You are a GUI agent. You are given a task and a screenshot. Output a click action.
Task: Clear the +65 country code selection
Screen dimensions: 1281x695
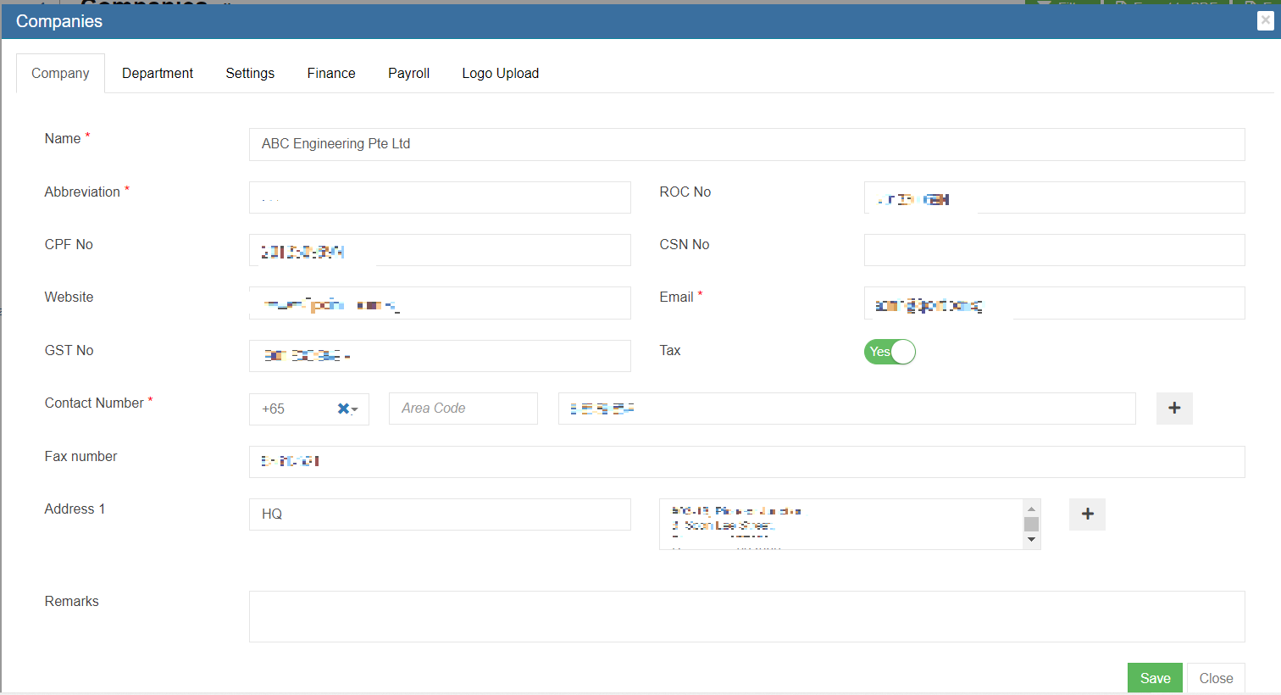pos(342,409)
